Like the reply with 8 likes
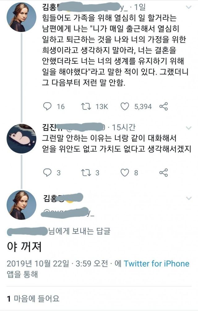198x311 pixels. point(124,173)
